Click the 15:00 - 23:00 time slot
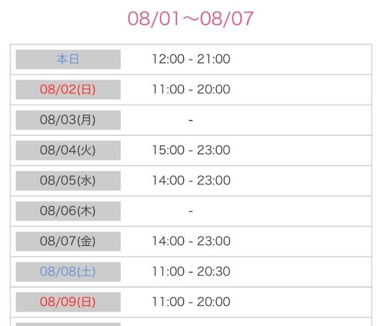 pyautogui.click(x=191, y=150)
